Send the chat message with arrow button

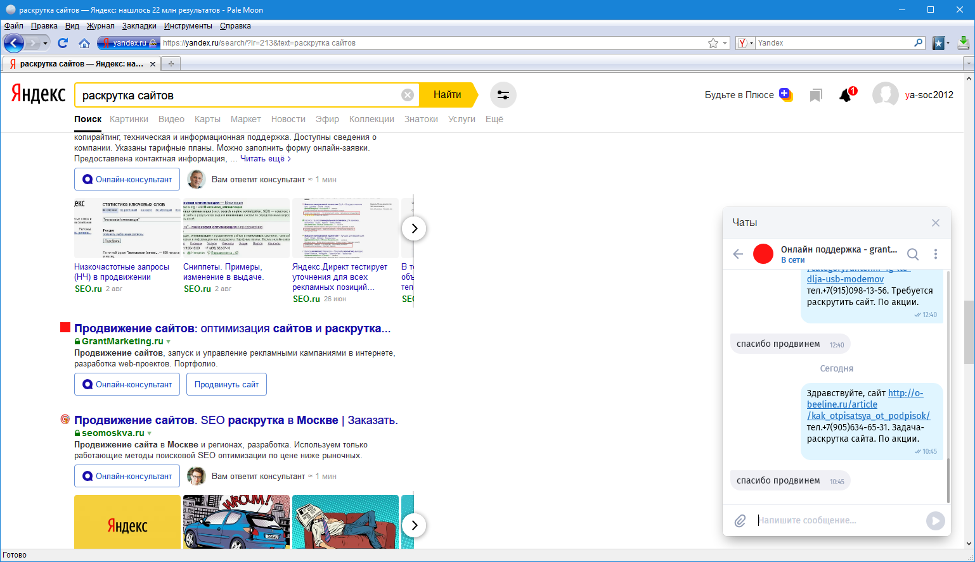pos(936,521)
